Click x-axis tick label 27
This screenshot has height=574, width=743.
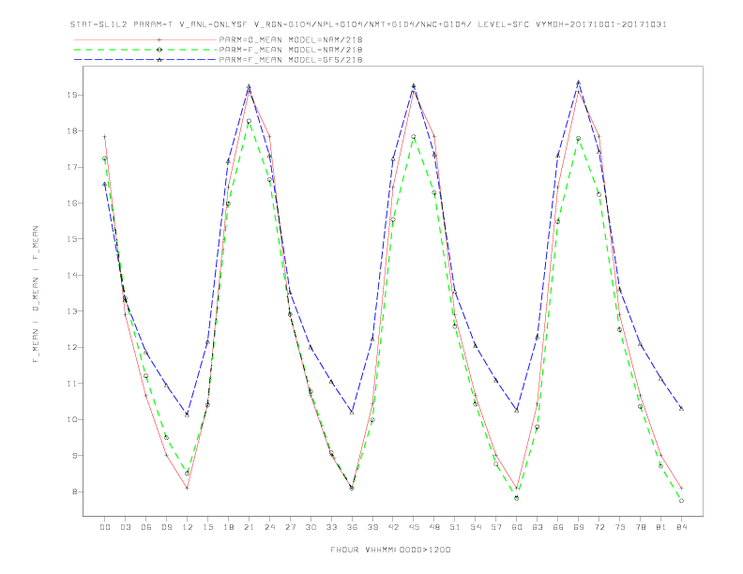[x=290, y=527]
